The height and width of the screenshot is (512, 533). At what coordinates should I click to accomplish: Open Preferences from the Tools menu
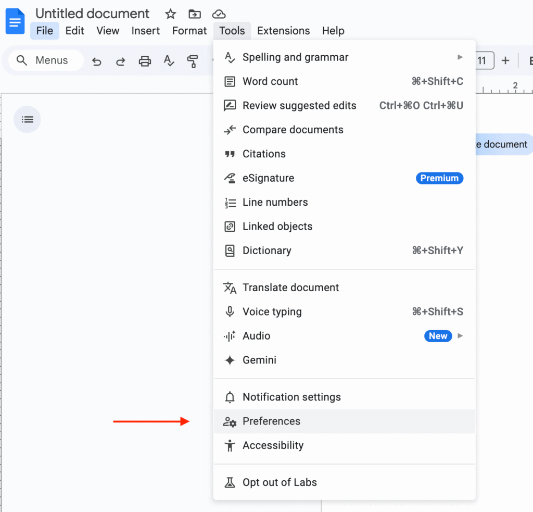[271, 421]
